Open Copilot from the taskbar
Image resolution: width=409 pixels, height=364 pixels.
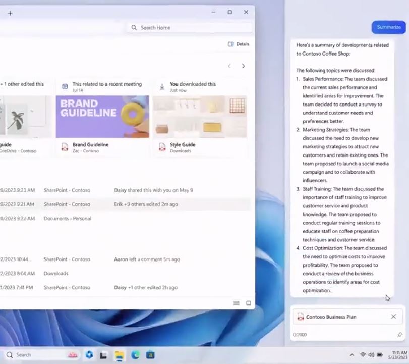89,355
